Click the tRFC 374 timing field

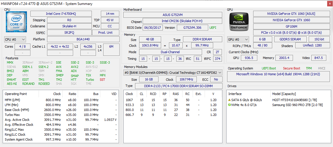pyautogui.click(x=217, y=59)
